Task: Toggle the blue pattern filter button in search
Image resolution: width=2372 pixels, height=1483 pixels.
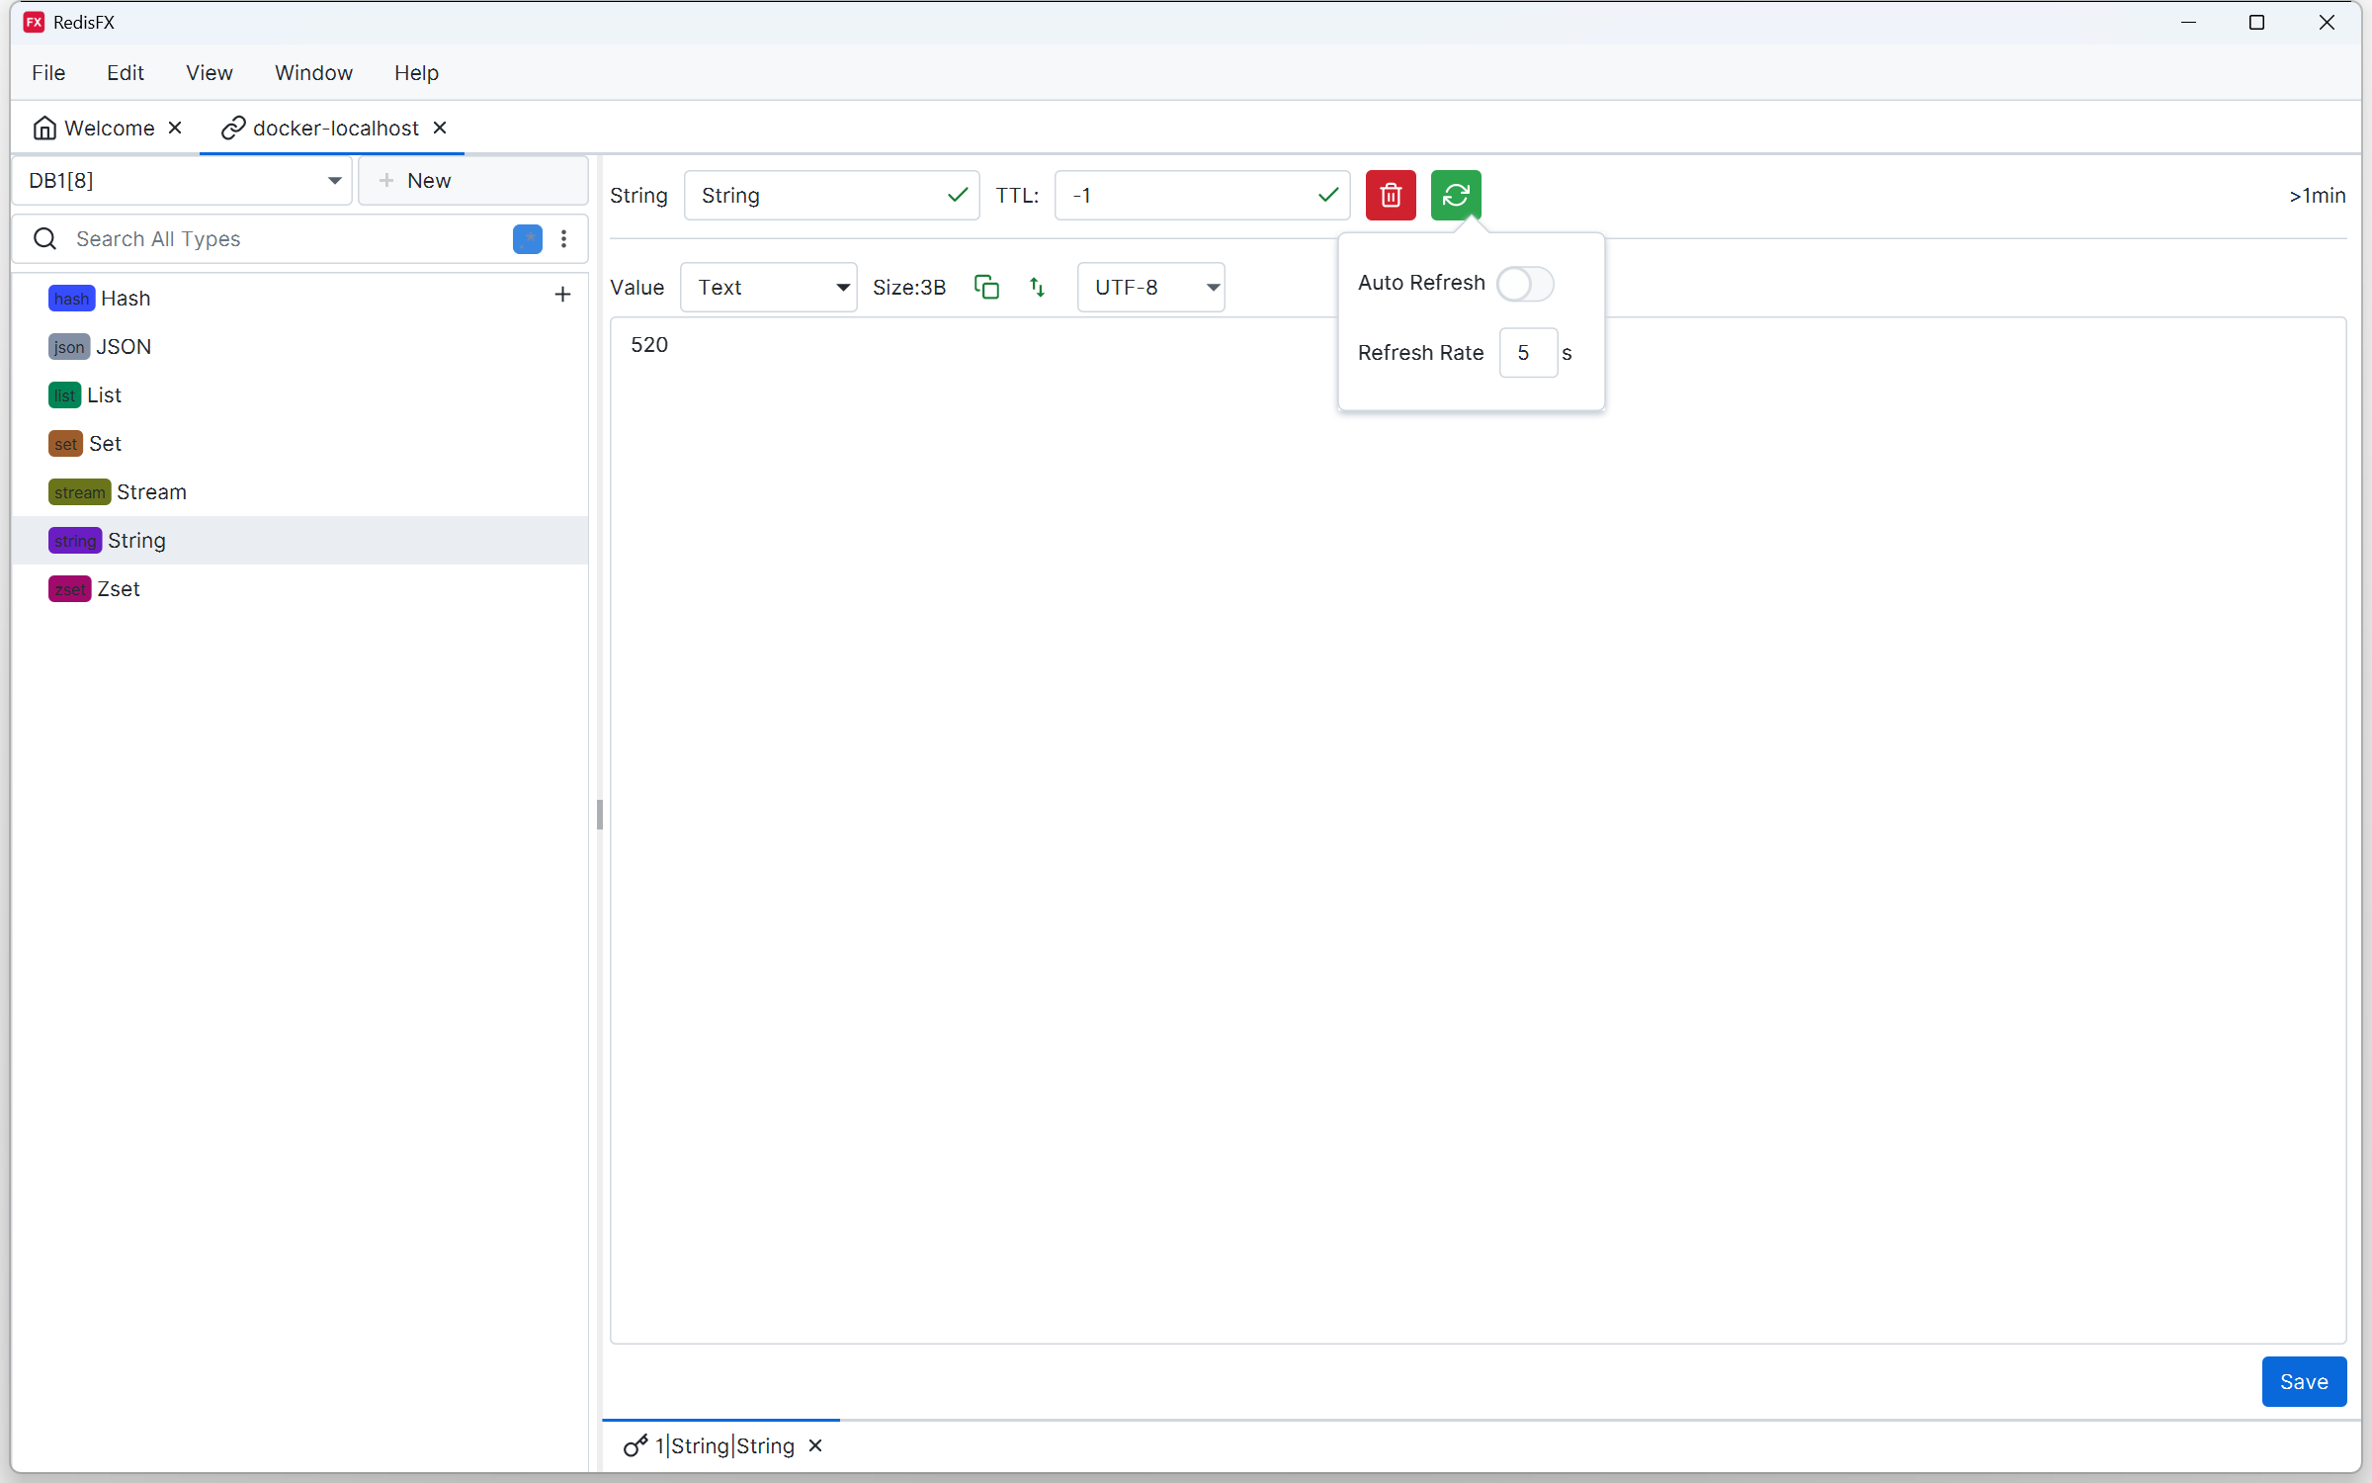Action: [528, 238]
